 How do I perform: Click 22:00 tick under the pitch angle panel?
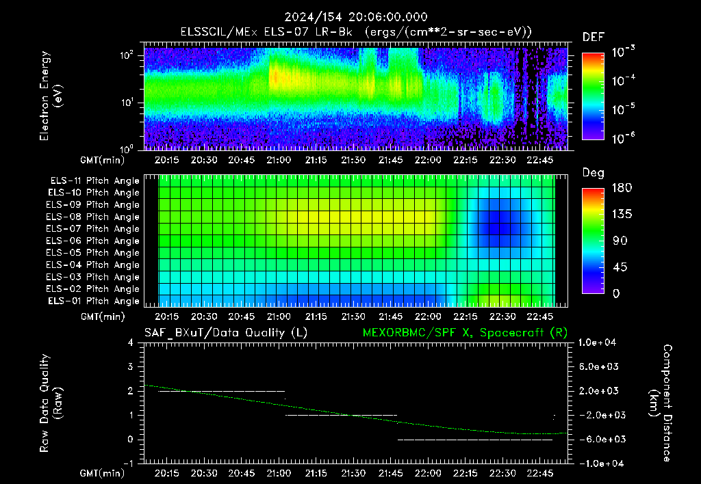point(428,317)
